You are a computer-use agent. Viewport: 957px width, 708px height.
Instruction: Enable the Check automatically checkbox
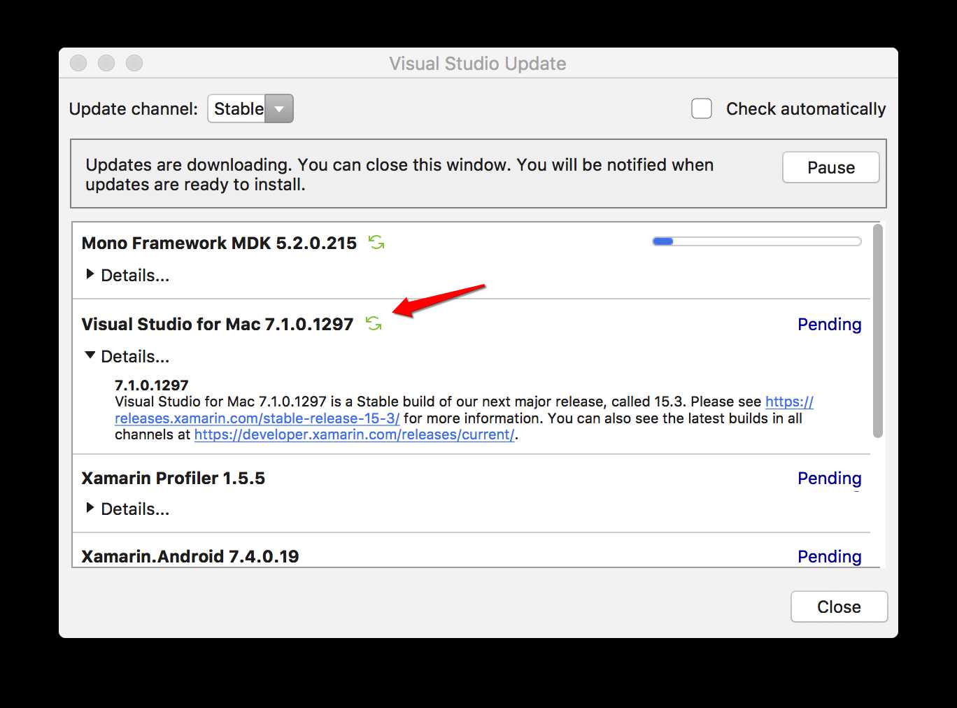click(x=702, y=108)
